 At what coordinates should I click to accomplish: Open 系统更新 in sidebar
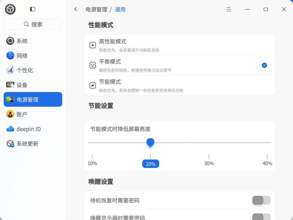(x=33, y=143)
